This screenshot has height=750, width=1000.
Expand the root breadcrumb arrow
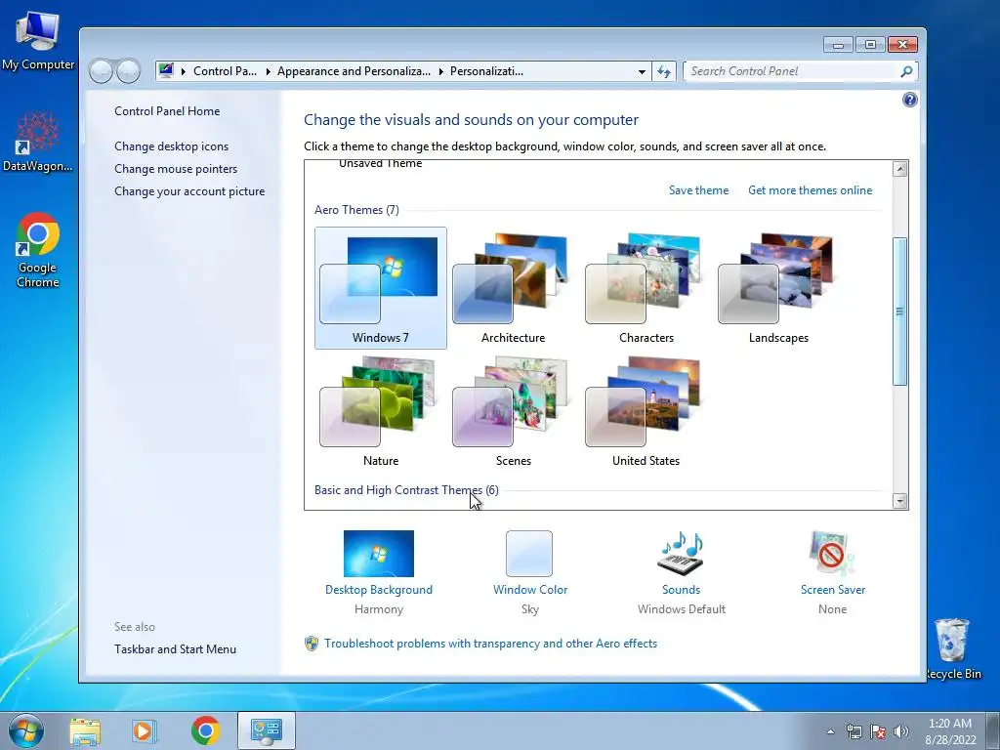click(183, 71)
